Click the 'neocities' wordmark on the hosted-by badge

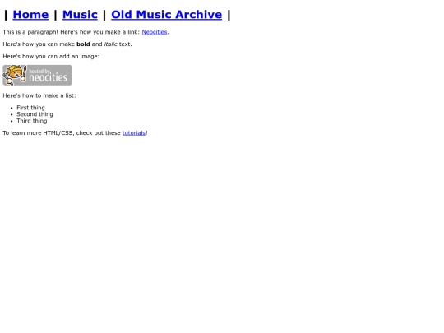pos(48,77)
